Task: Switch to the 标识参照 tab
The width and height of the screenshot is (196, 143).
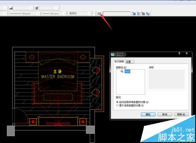Action: (x=119, y=62)
